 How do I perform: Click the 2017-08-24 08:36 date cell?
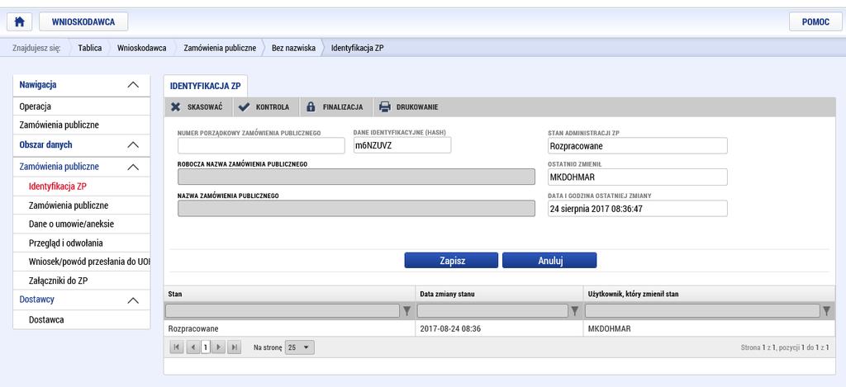tap(499, 328)
